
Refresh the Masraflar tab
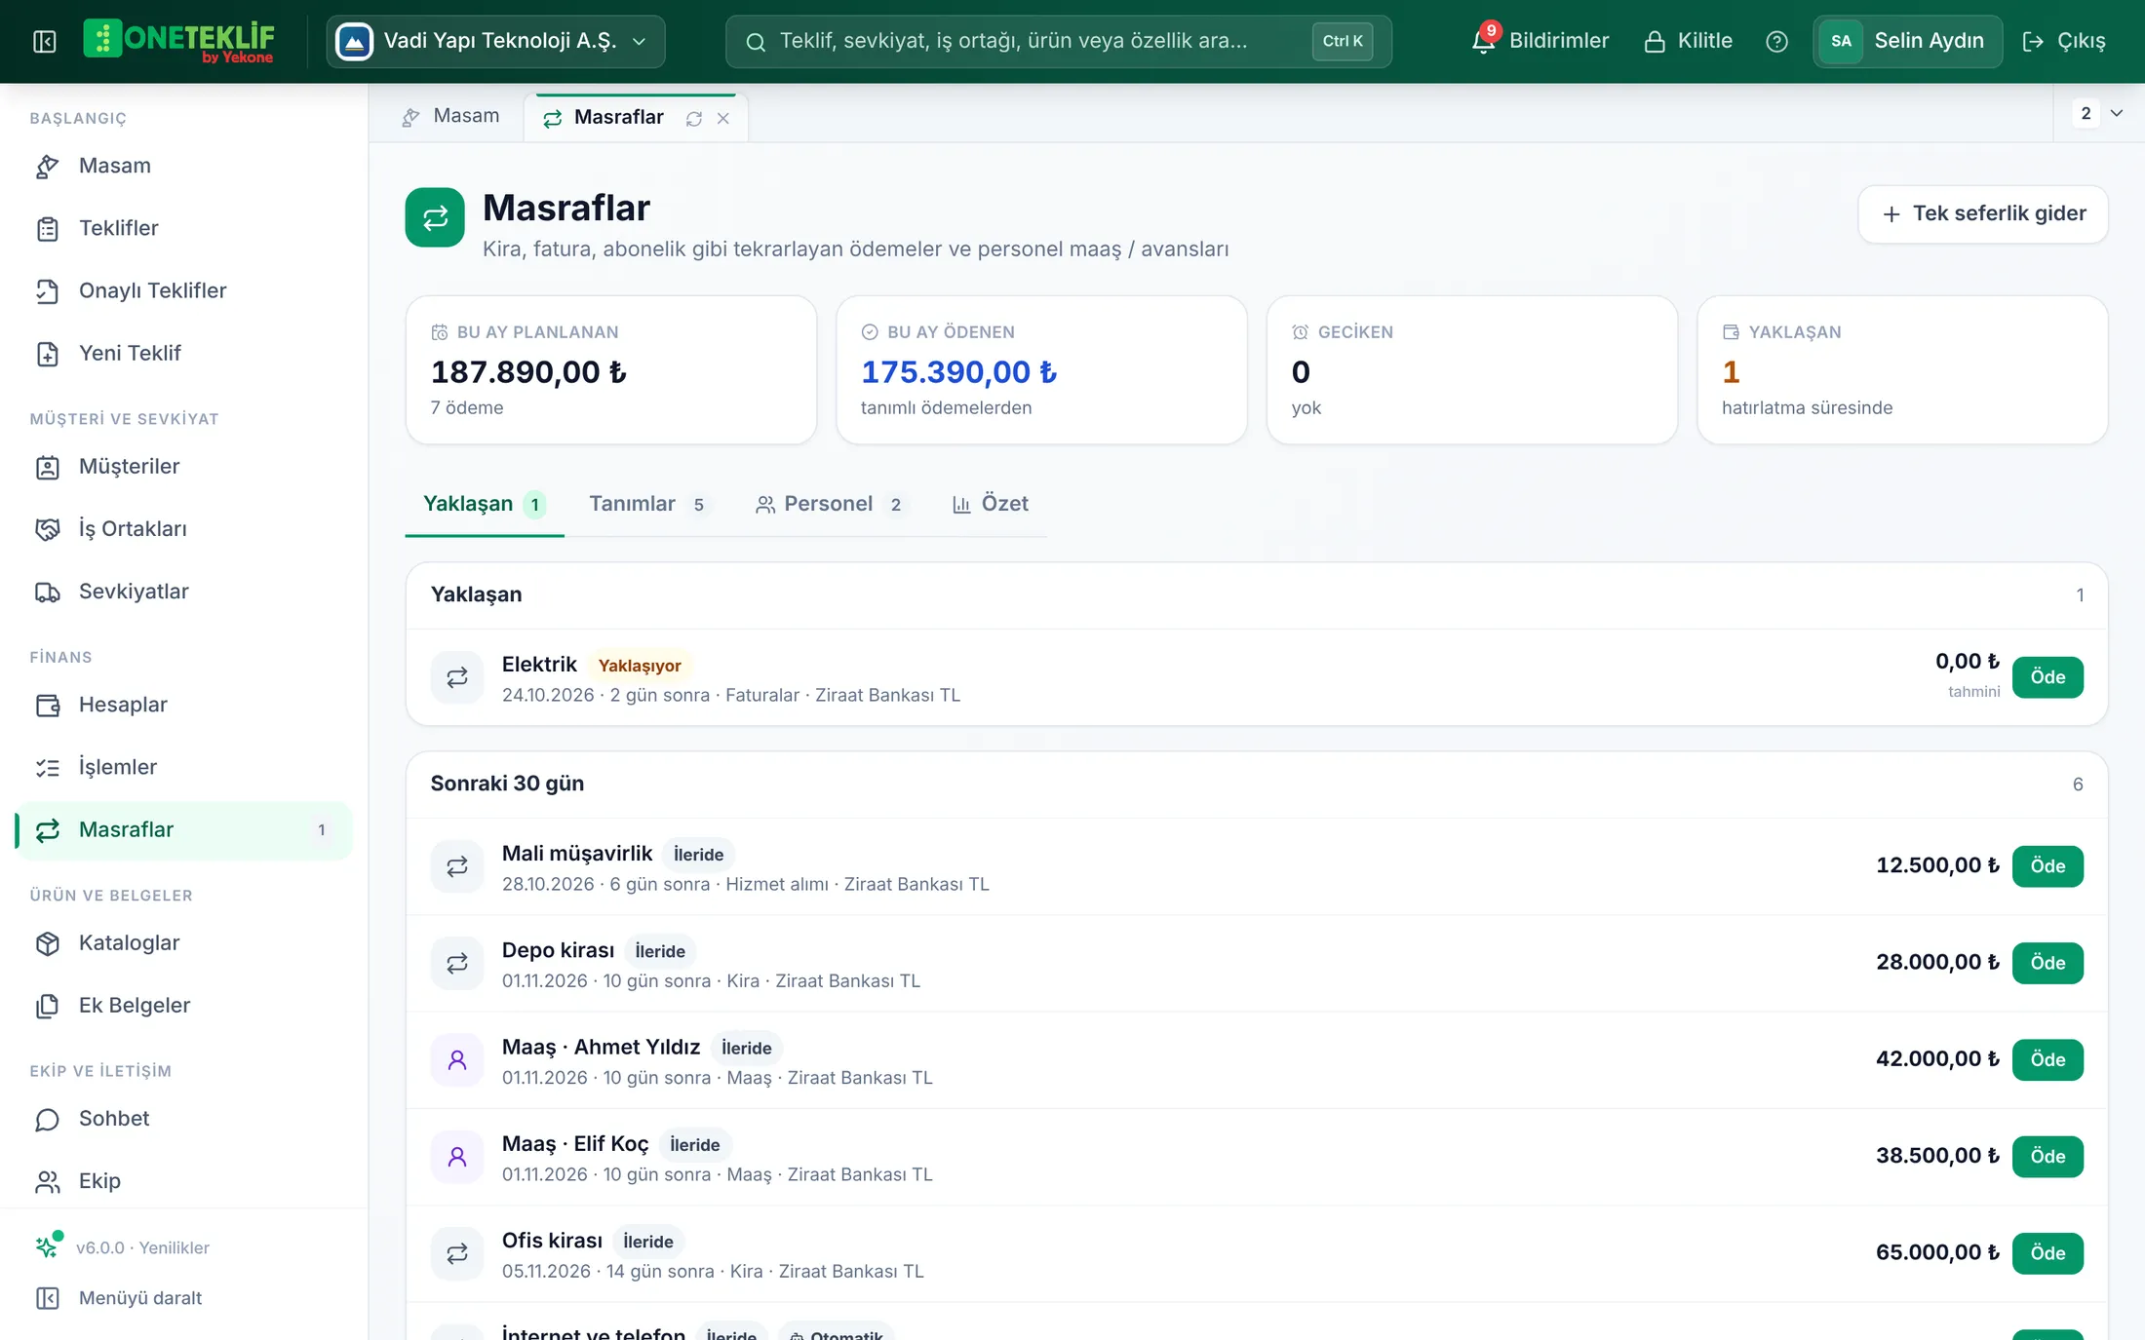pyautogui.click(x=694, y=118)
